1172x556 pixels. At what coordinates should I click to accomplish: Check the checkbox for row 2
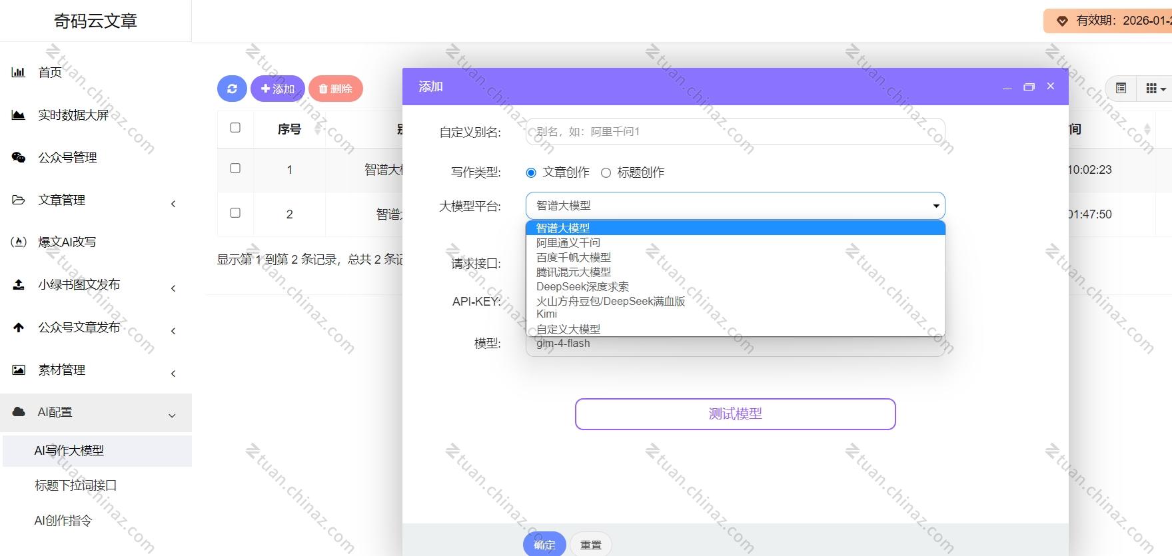click(235, 213)
